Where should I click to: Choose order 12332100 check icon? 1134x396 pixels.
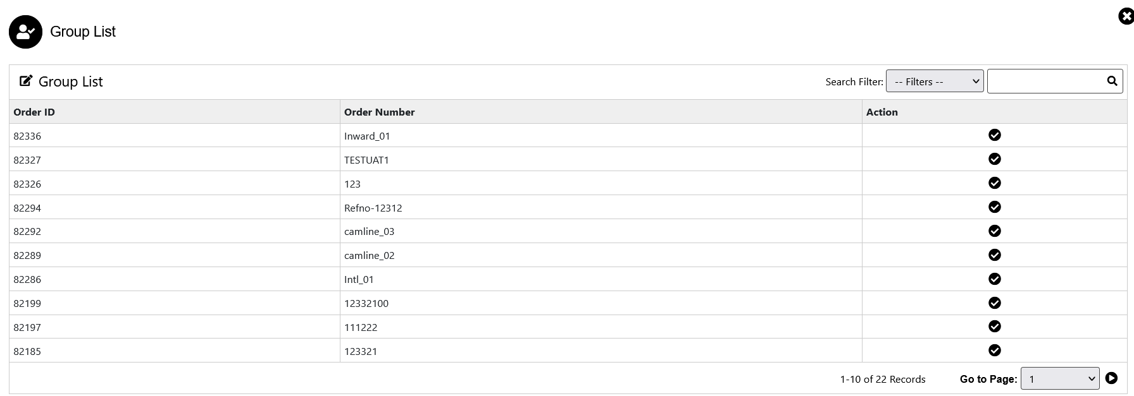coord(995,303)
